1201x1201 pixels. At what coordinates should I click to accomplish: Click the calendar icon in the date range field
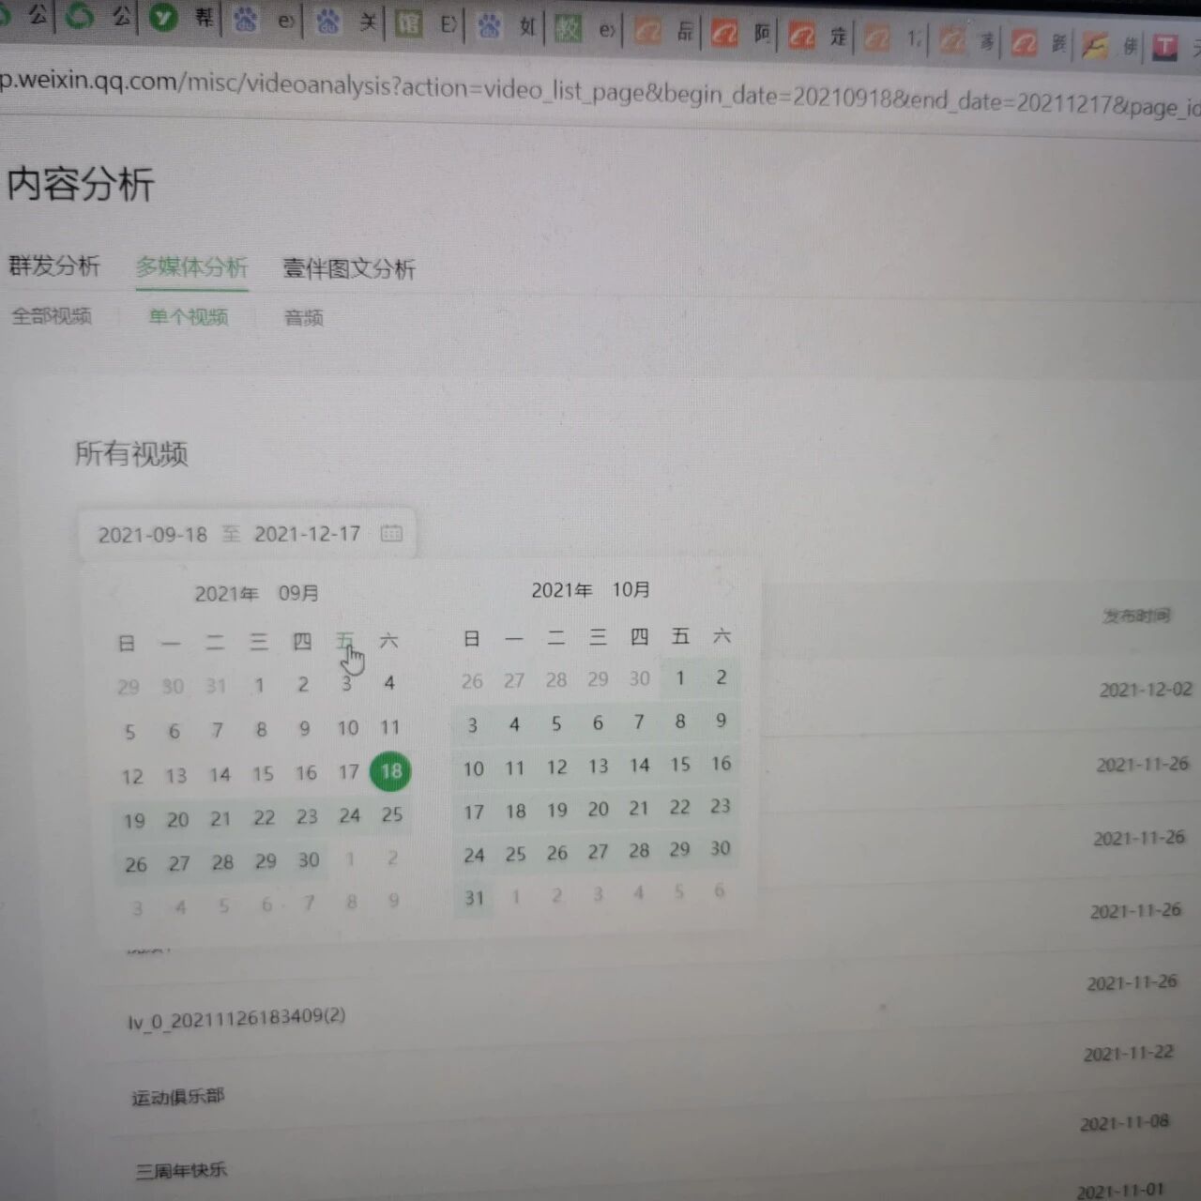click(391, 533)
